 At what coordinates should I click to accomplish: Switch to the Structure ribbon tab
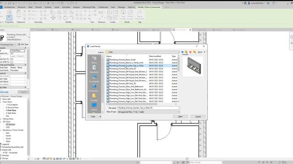click(x=22, y=7)
